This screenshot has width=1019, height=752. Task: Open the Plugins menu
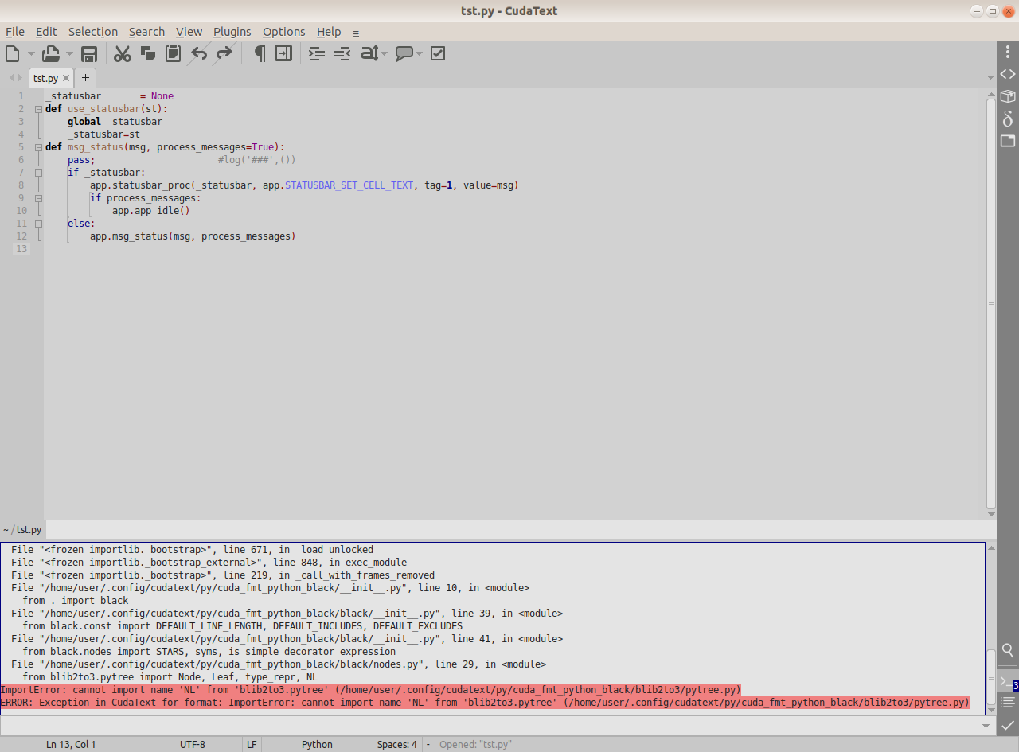[232, 32]
